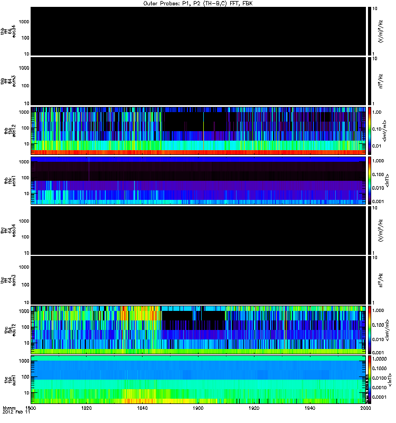Click the thb fbk scm1 color bar
Image resolution: width=396 pixels, height=423 pixels.
(370, 180)
